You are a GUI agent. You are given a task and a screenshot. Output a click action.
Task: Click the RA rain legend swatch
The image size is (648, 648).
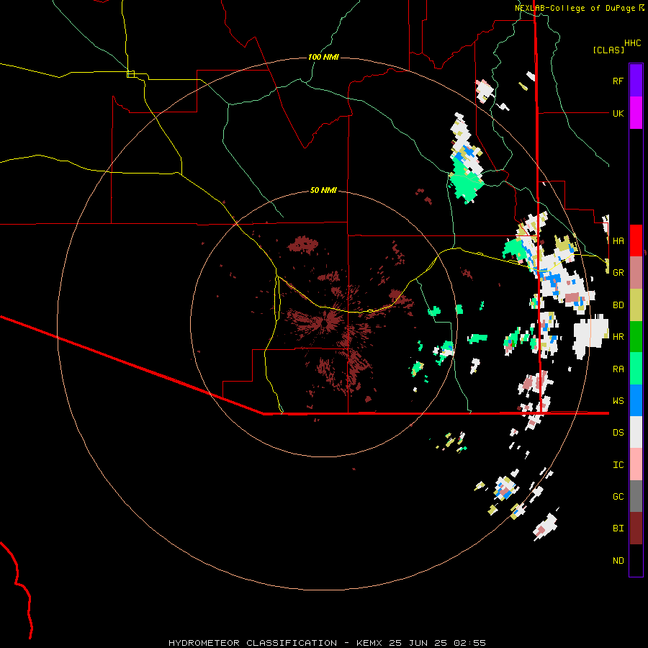(x=636, y=369)
